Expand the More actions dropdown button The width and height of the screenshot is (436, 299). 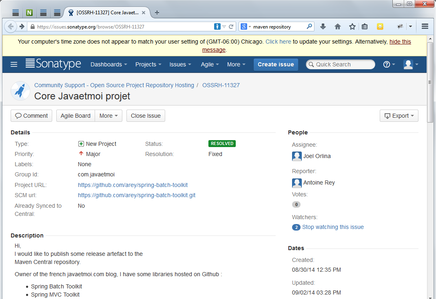point(108,116)
